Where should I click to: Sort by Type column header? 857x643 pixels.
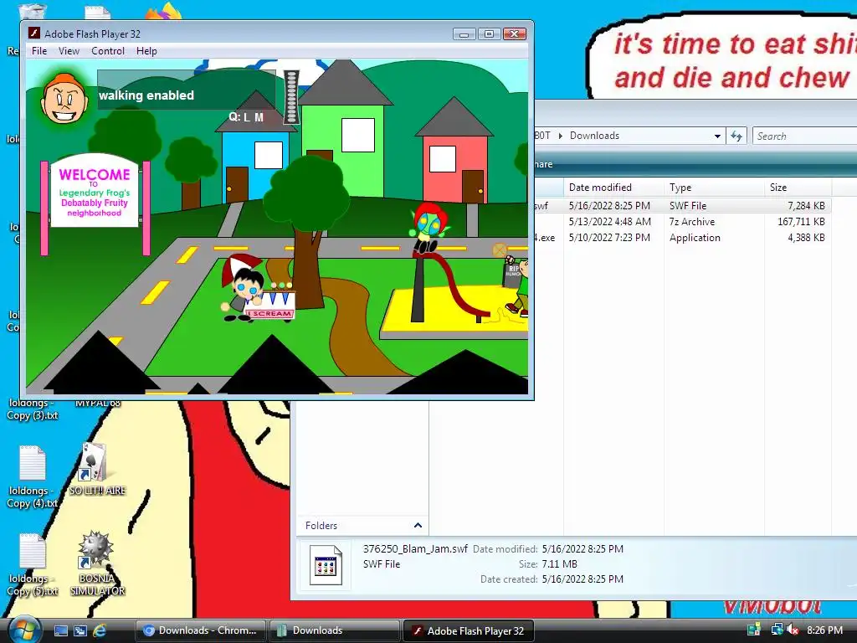[x=714, y=188]
